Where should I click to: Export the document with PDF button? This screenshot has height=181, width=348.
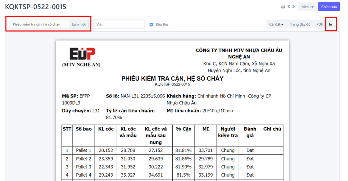[x=319, y=24]
